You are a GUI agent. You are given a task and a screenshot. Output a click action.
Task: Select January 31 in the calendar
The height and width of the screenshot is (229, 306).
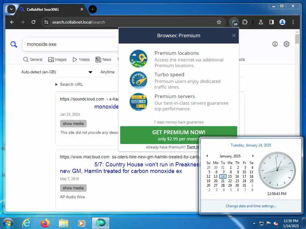tap(244, 185)
